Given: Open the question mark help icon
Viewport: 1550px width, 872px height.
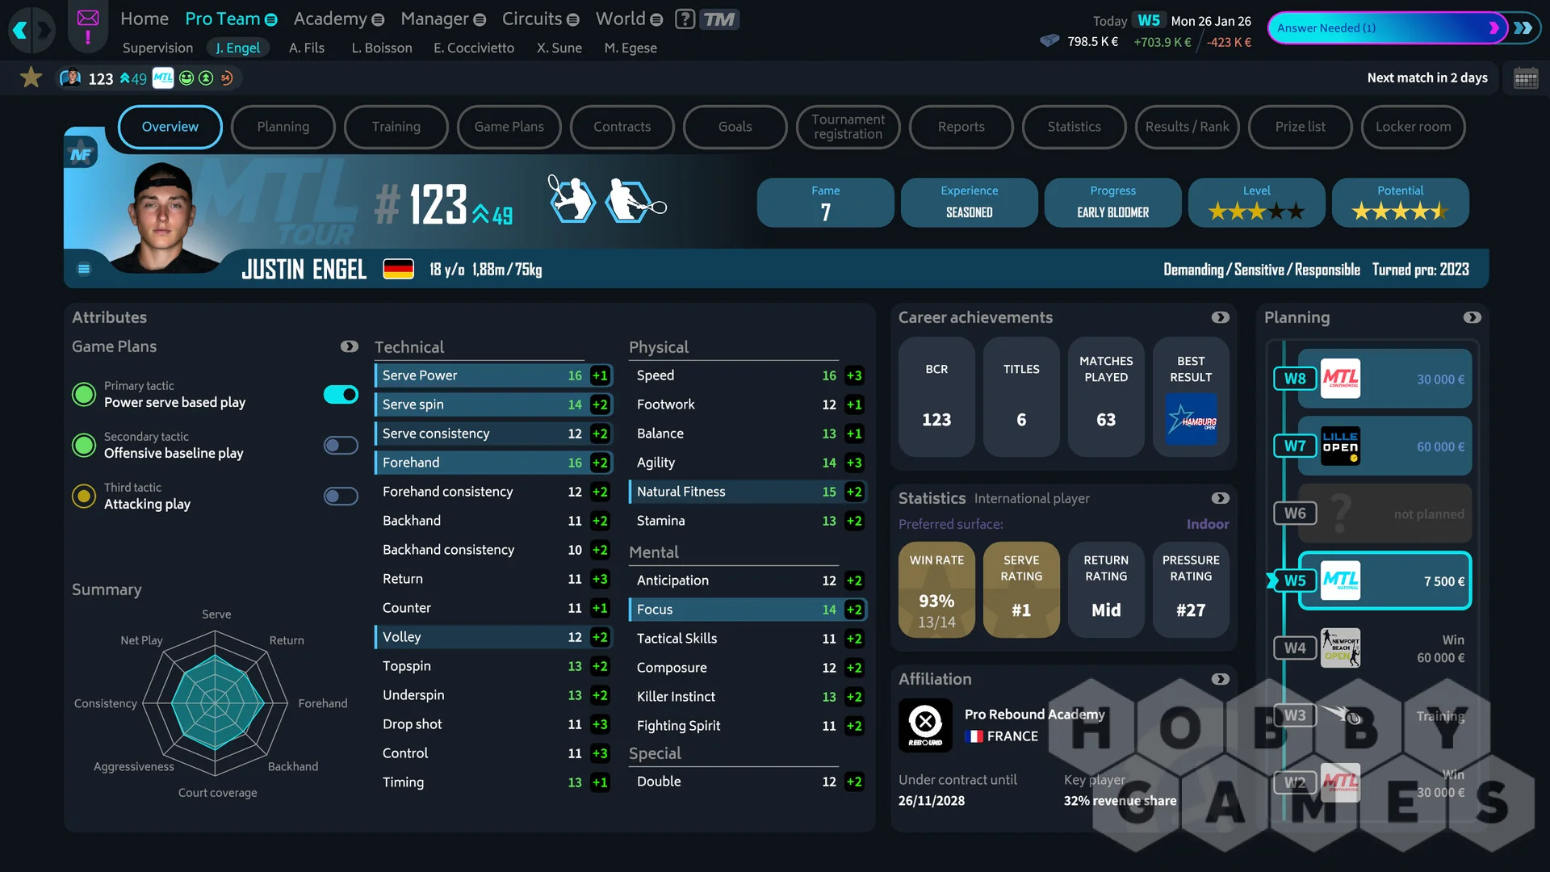Looking at the screenshot, I should pyautogui.click(x=685, y=19).
